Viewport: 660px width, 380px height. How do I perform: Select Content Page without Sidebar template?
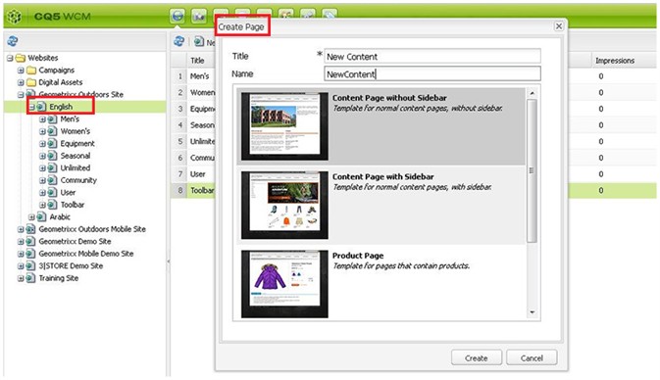coord(381,125)
